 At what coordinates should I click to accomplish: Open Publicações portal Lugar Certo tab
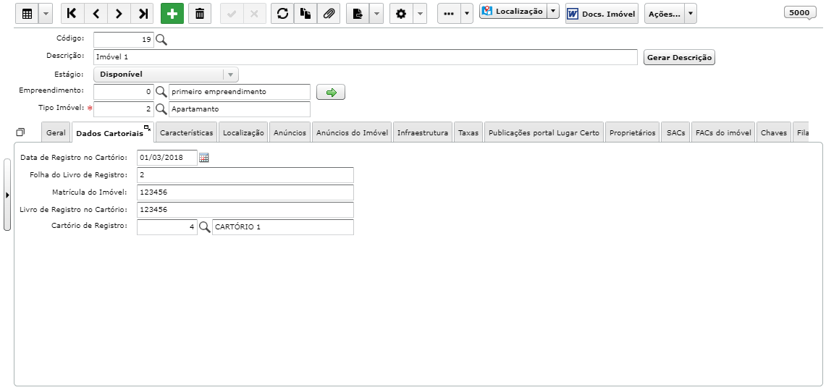pos(544,132)
